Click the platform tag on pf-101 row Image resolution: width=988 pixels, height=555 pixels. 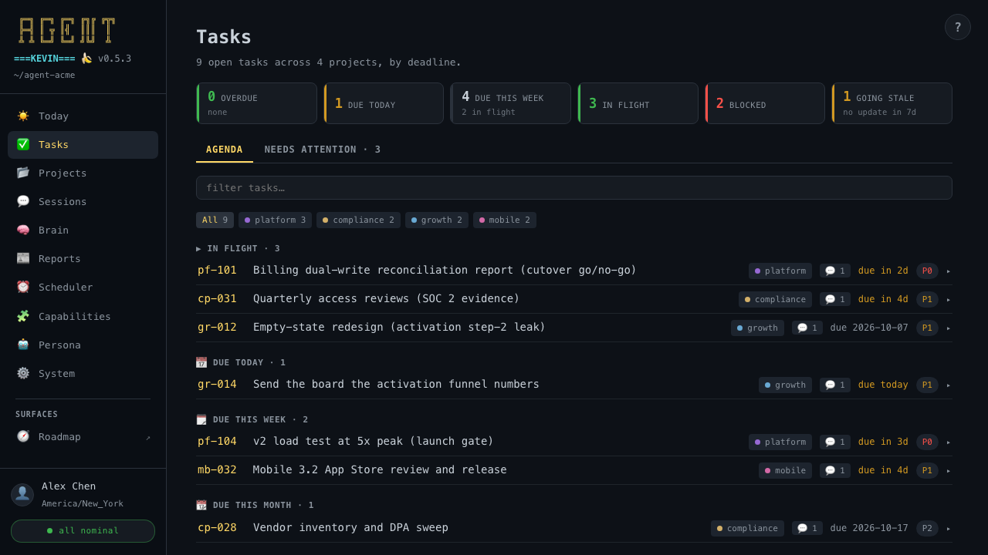tap(780, 271)
